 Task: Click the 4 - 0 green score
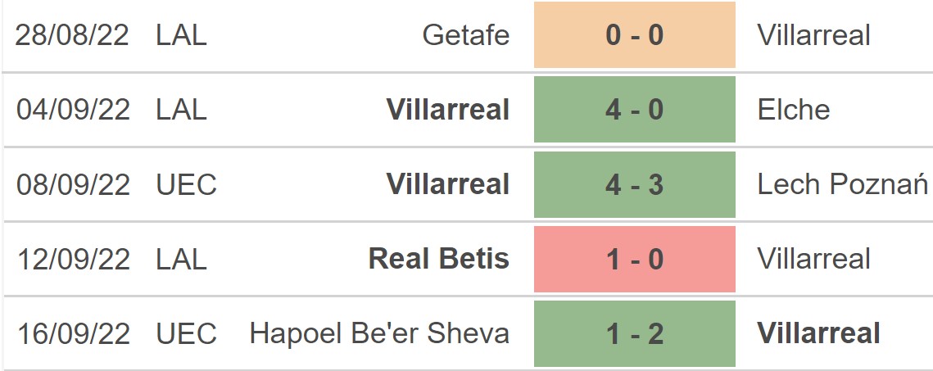coord(635,110)
